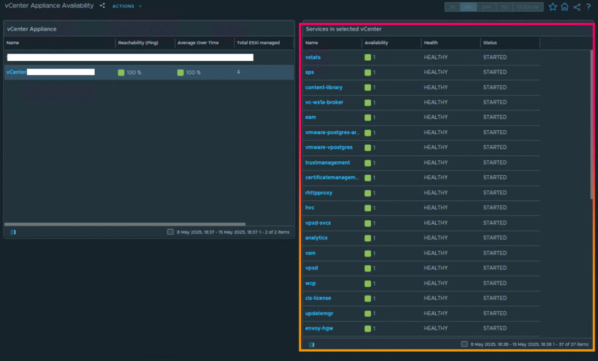This screenshot has height=361, width=598.
Task: Open the vpxd service link
Action: click(x=311, y=268)
